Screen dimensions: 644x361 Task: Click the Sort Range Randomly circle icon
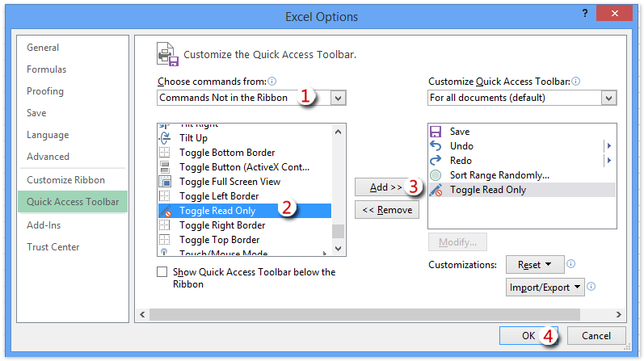pyautogui.click(x=436, y=175)
